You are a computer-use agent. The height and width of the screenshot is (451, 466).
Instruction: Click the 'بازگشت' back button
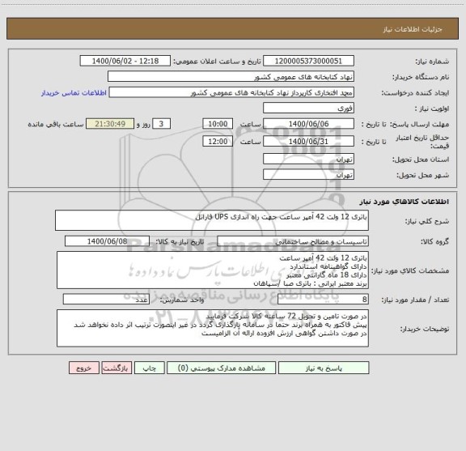pyautogui.click(x=116, y=368)
